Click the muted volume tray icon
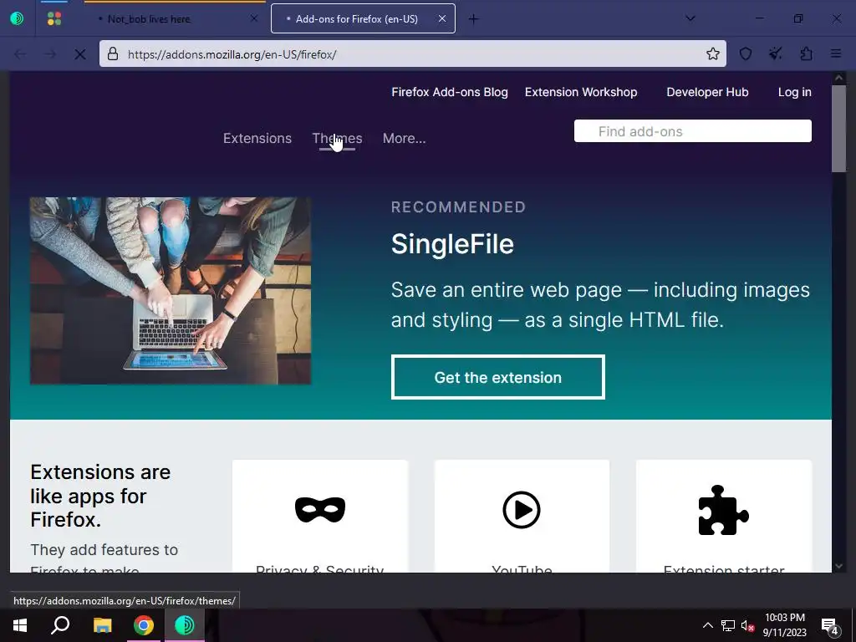The image size is (856, 642). [747, 625]
